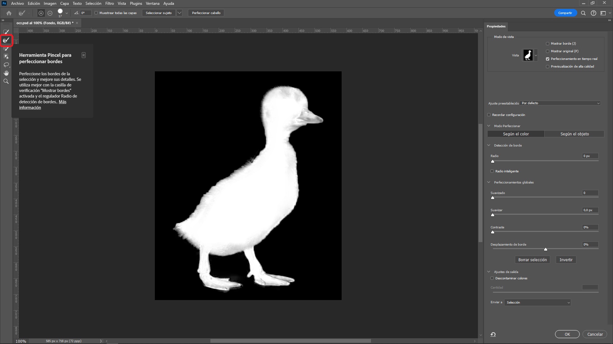The height and width of the screenshot is (344, 613).
Task: Confirm with the OK button
Action: 567,334
